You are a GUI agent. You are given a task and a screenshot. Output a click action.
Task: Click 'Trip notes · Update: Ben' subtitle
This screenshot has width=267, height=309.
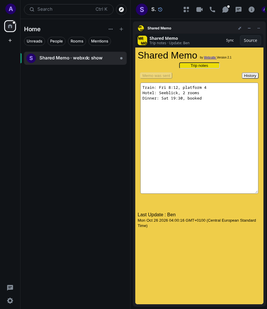[169, 43]
